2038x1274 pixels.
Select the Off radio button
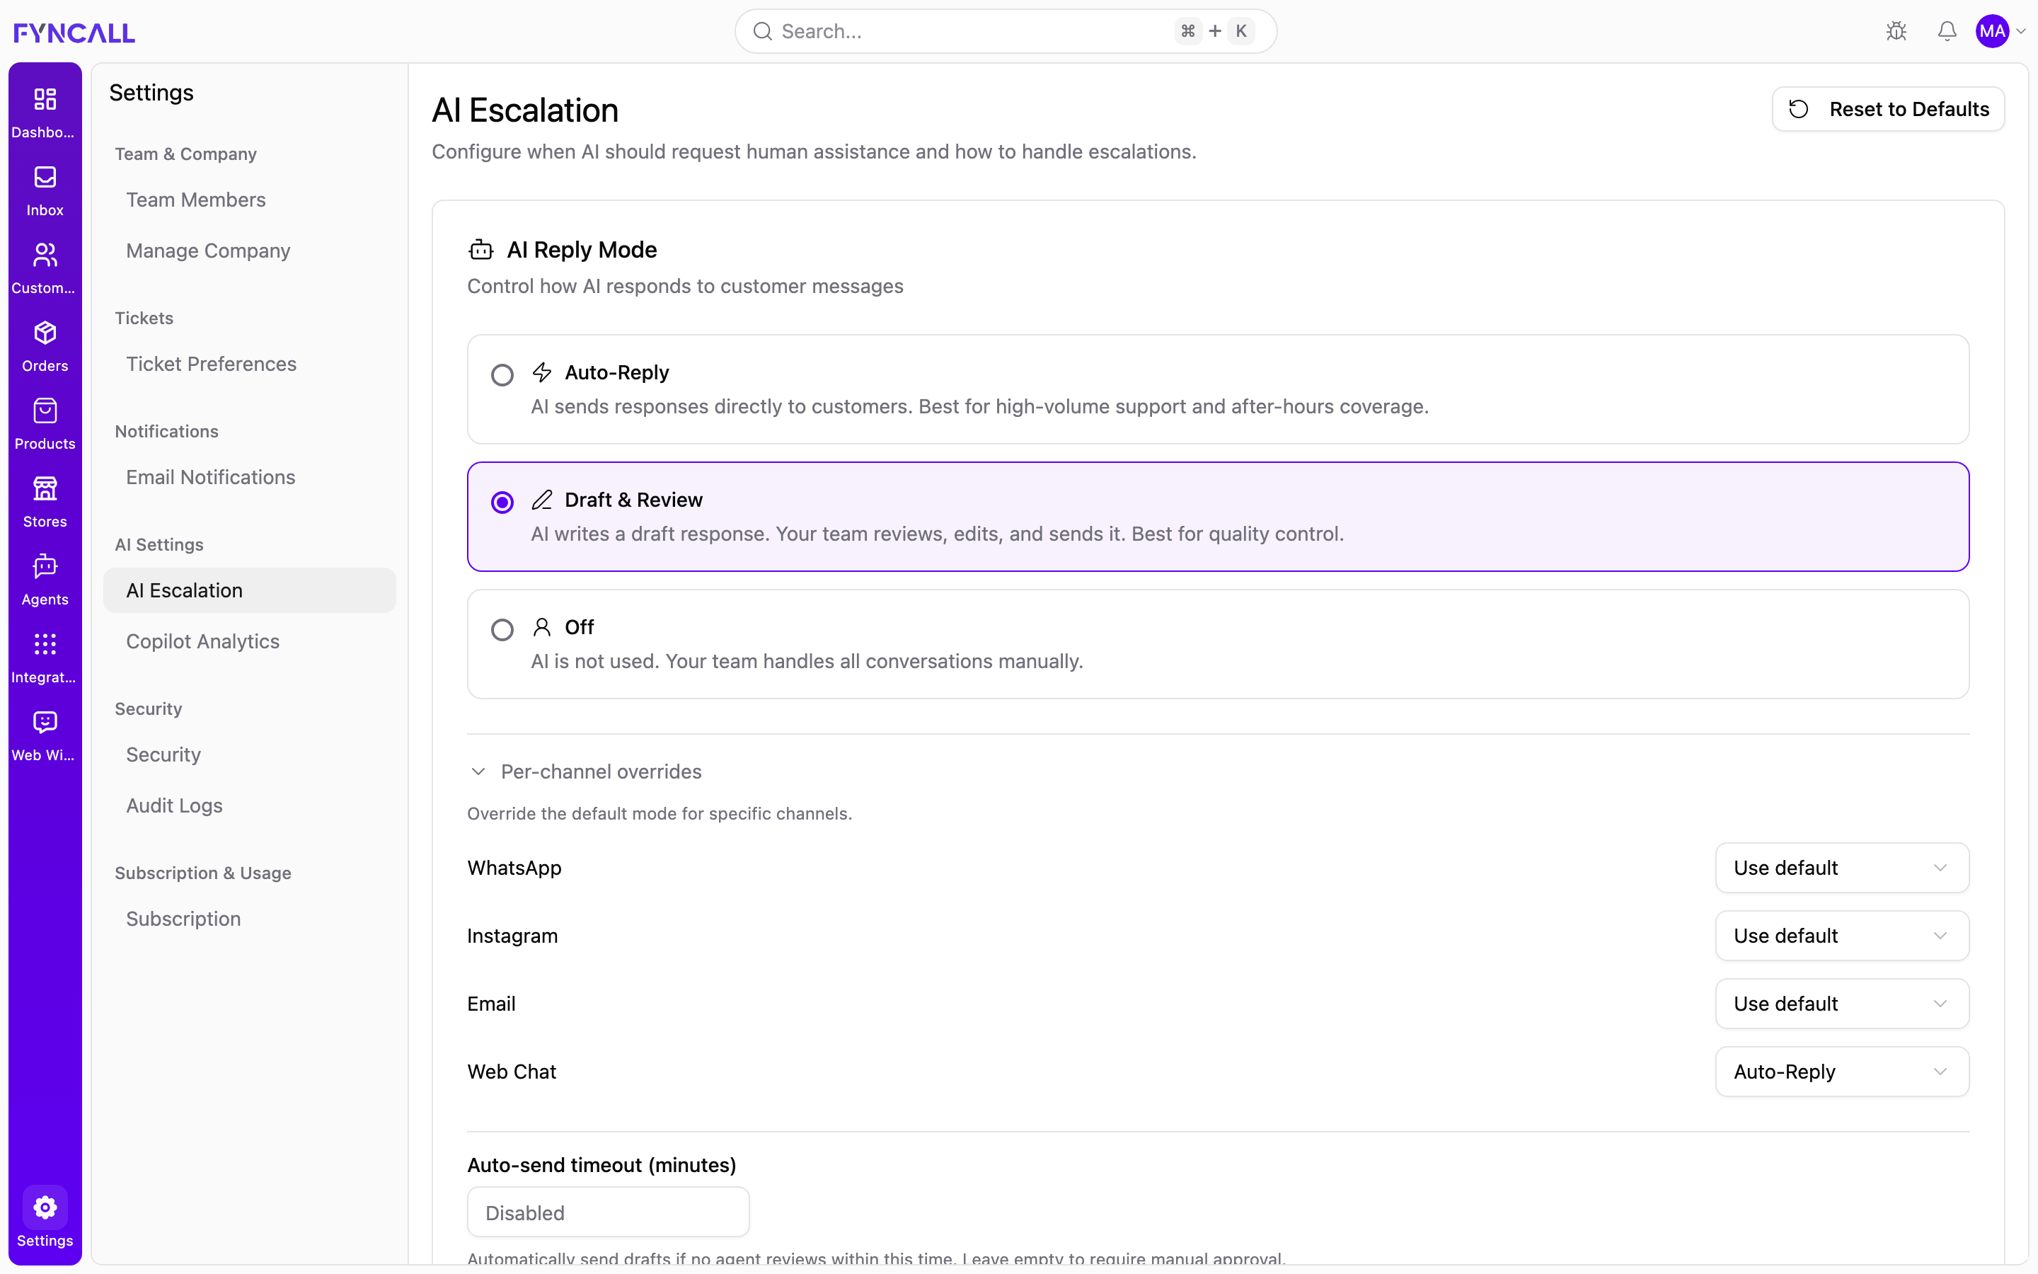click(502, 629)
